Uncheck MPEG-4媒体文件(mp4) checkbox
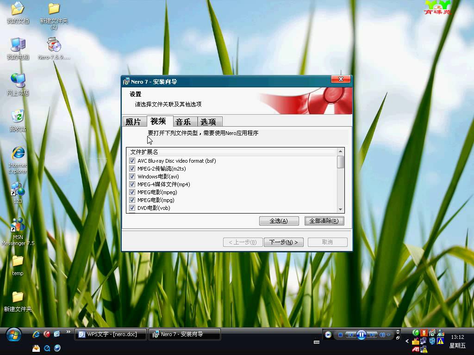Image resolution: width=474 pixels, height=355 pixels. tap(132, 184)
